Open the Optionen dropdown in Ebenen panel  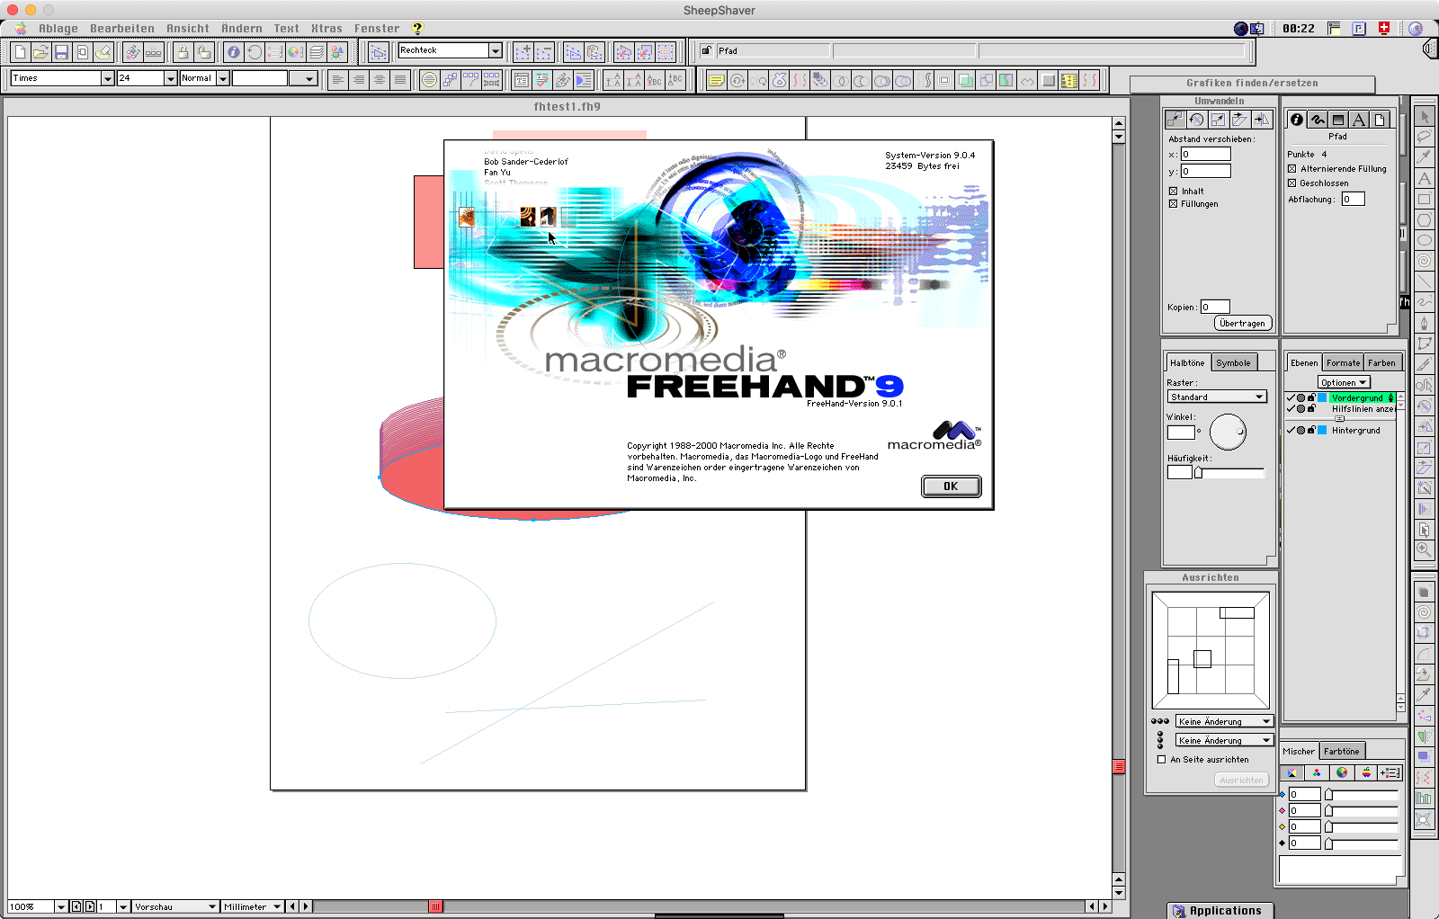click(1344, 383)
